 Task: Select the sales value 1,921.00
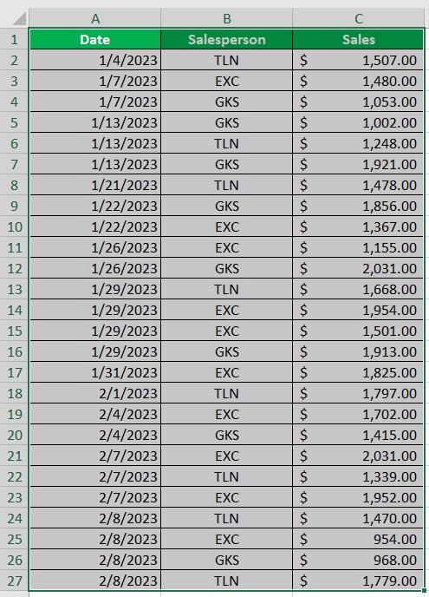coord(358,164)
